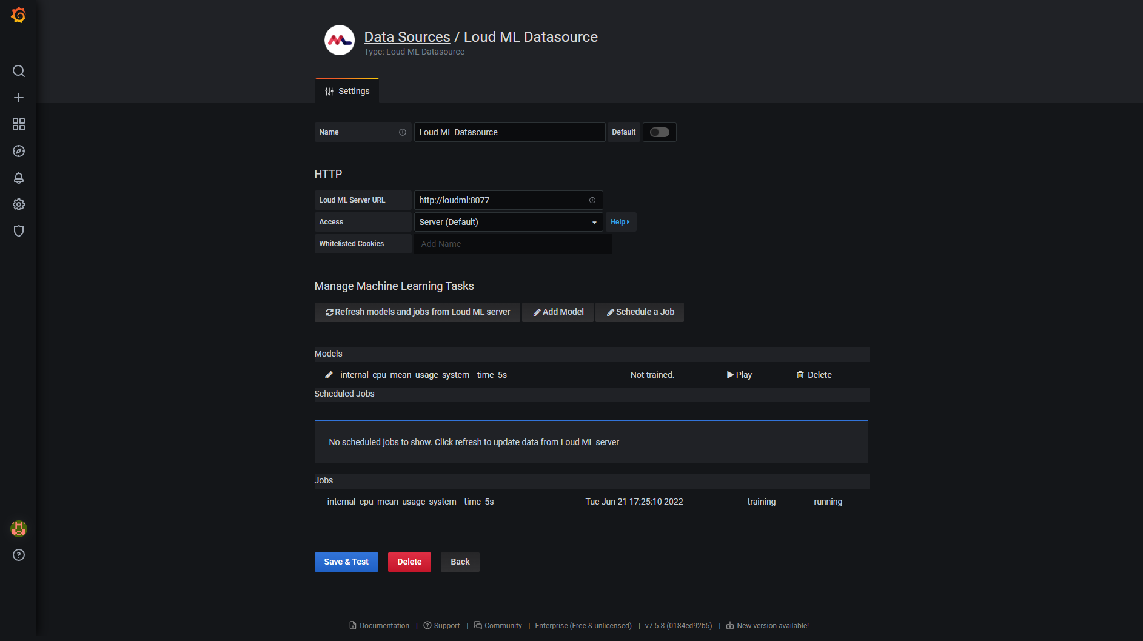The height and width of the screenshot is (641, 1143).
Task: Open the Dashboards icon in sidebar
Action: click(18, 124)
